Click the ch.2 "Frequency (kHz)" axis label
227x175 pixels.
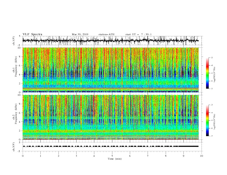tap(16, 114)
